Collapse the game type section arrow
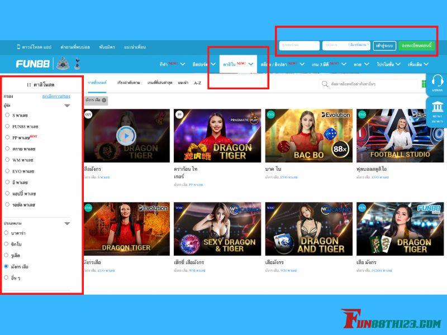 [x=67, y=224]
